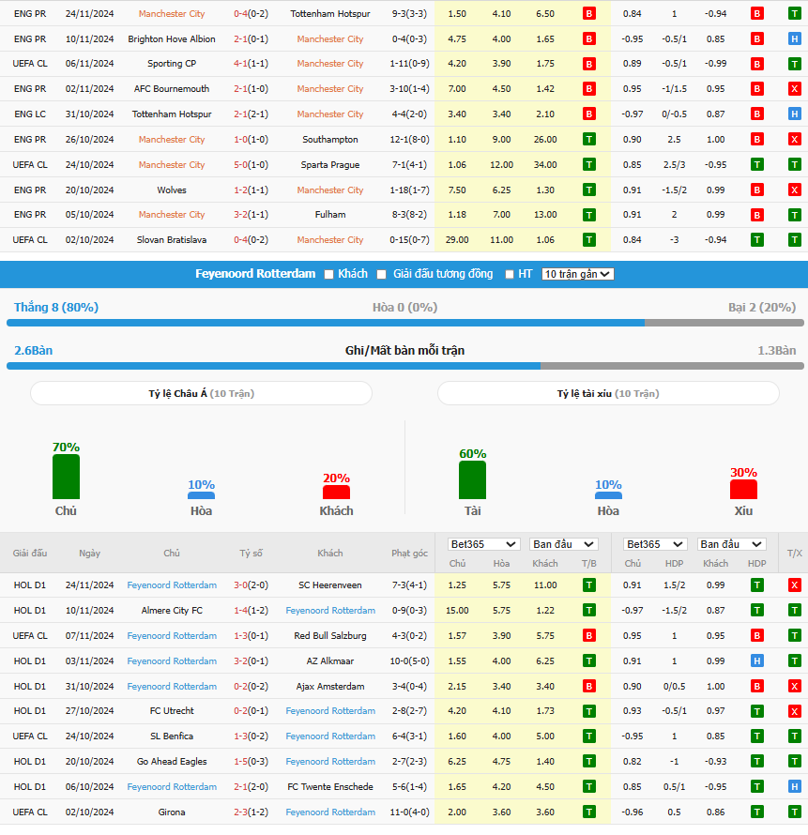The width and height of the screenshot is (808, 835).
Task: Click the green T badge in the Sporting CP row
Action: point(794,64)
